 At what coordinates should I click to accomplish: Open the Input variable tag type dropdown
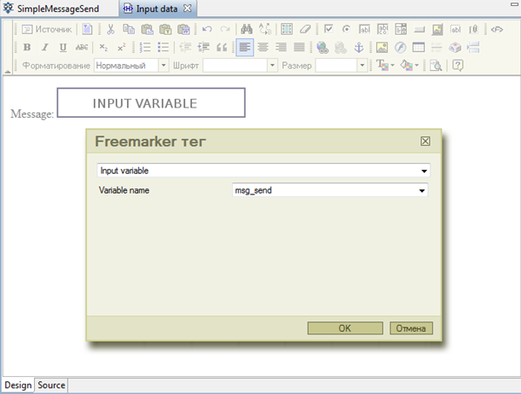(x=263, y=171)
